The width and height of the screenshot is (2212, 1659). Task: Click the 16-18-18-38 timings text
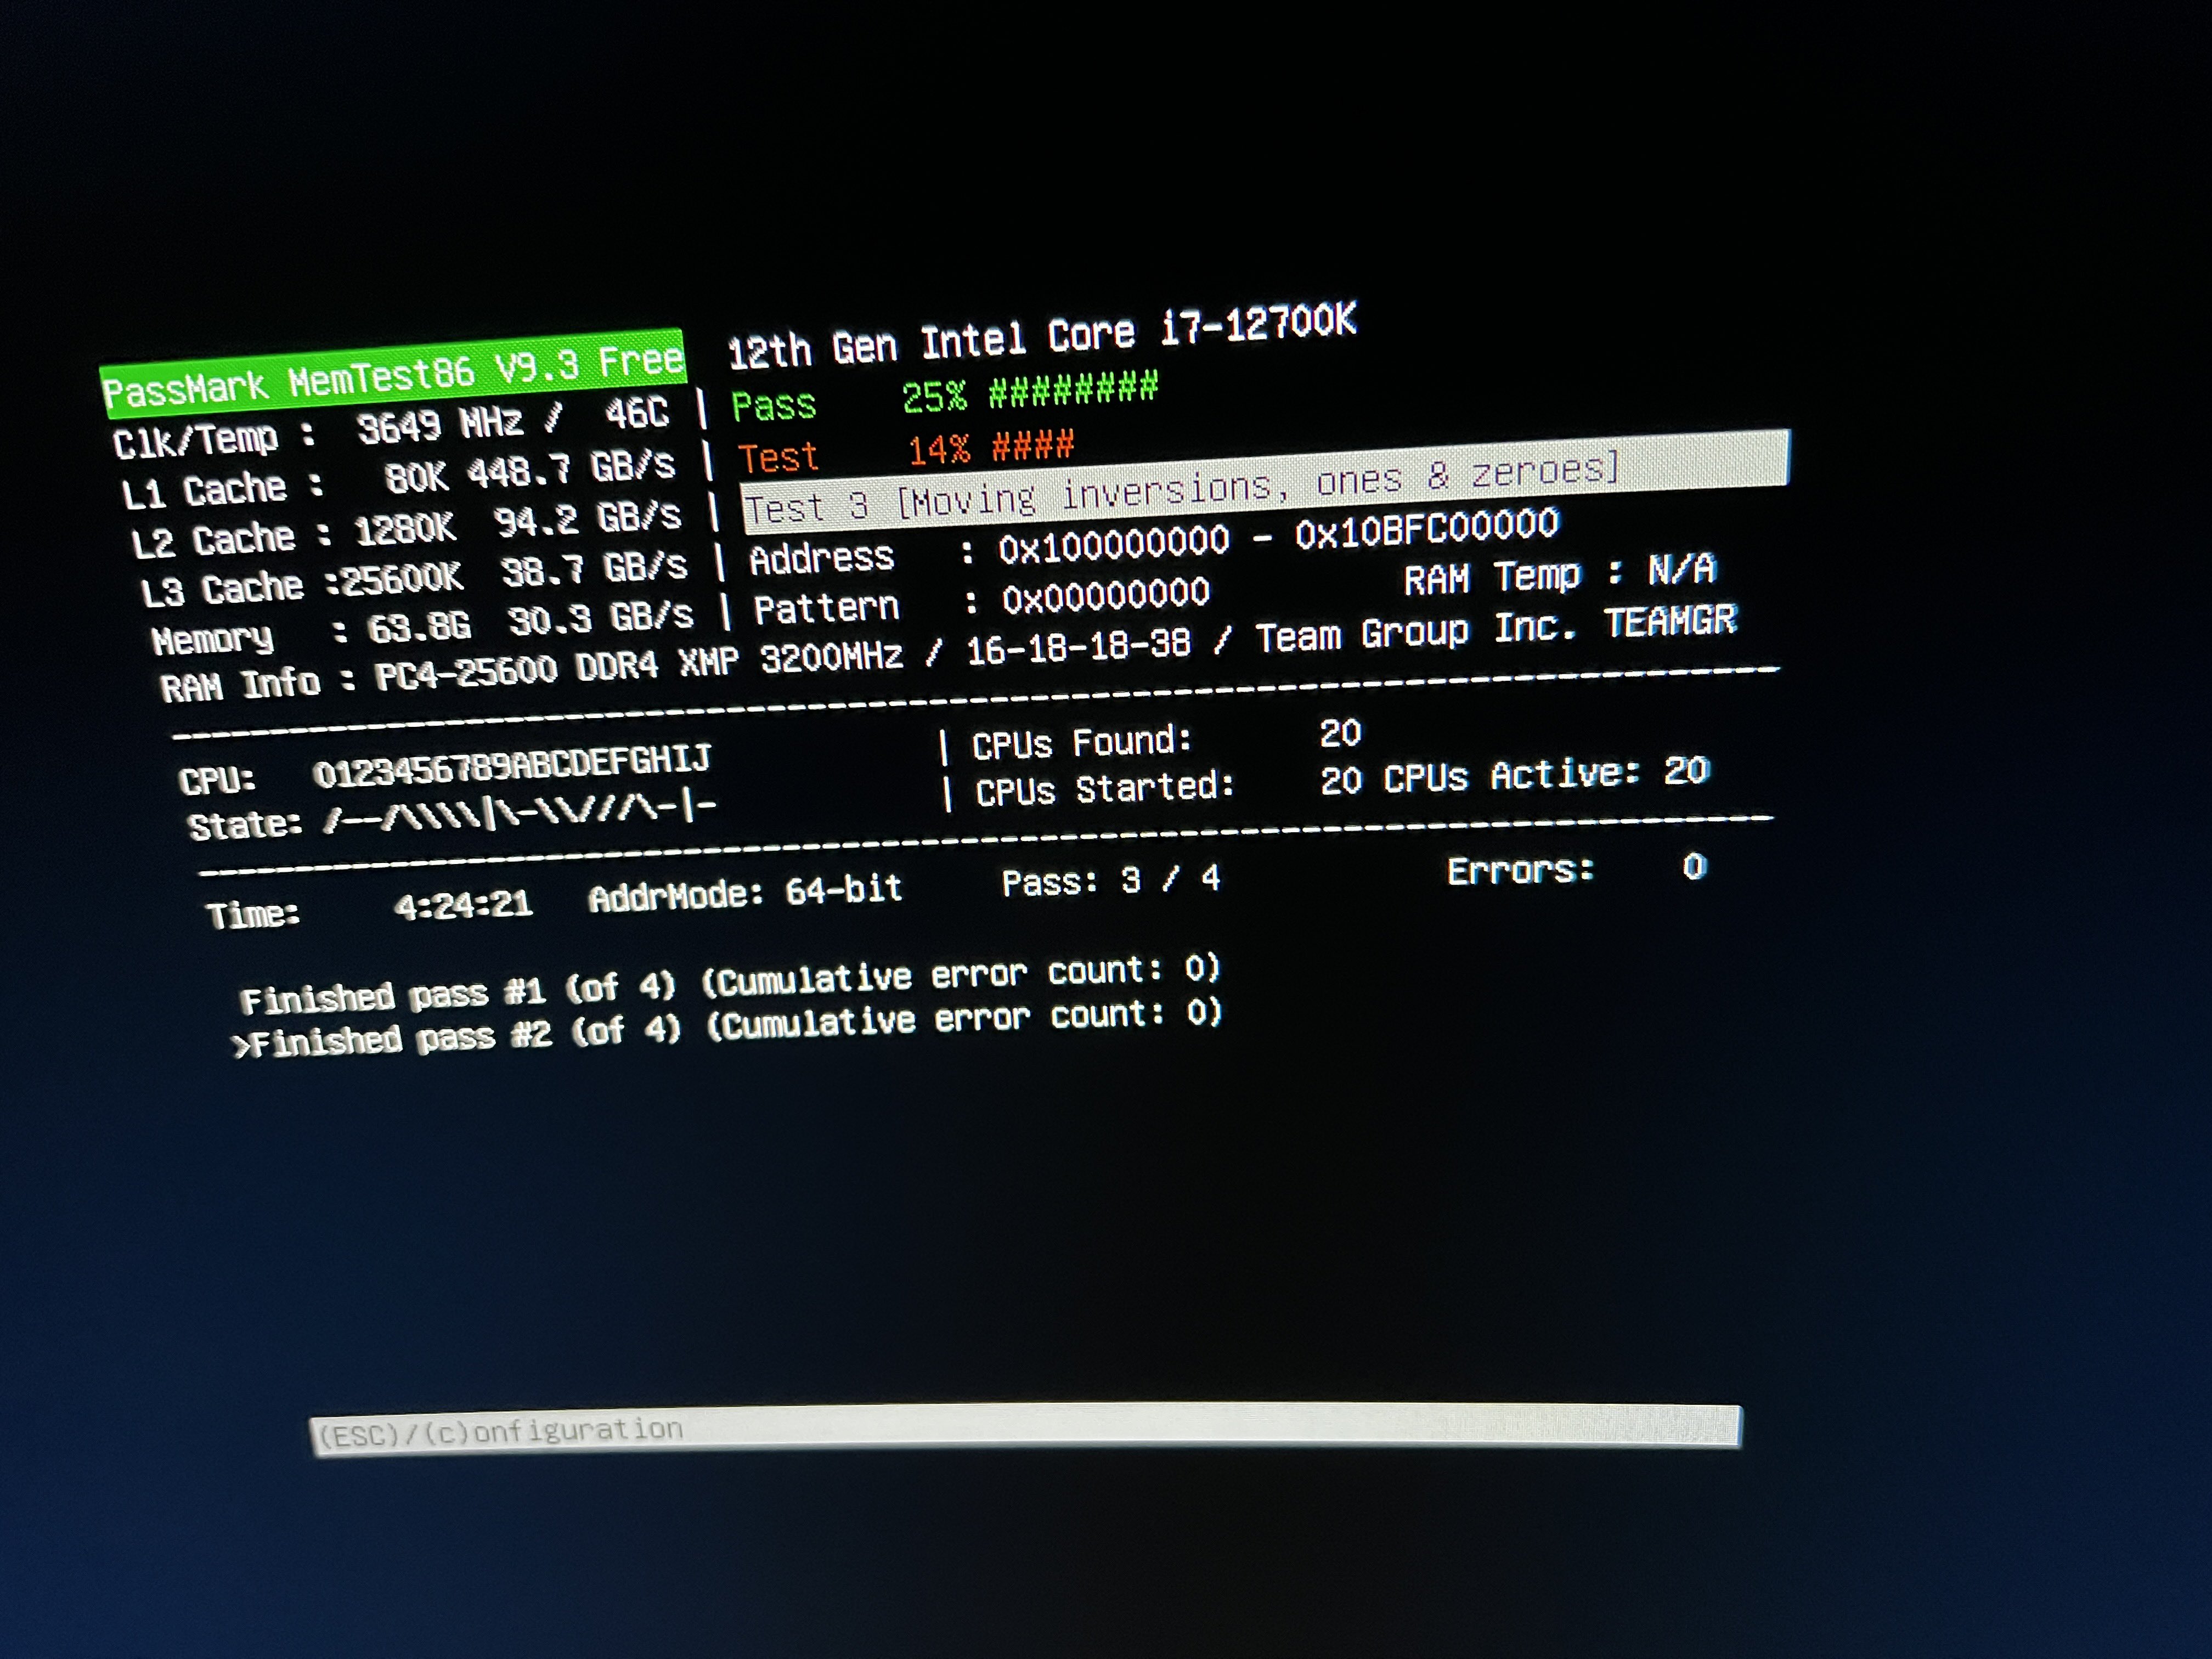tap(1079, 646)
